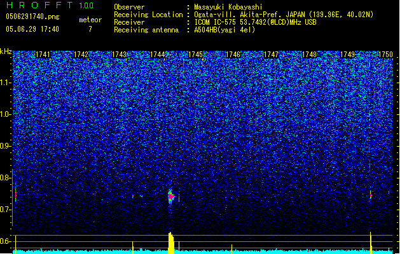Click the meteor echo at spectrogram's left edge
Screen dimensions: 400x254
click(x=15, y=196)
